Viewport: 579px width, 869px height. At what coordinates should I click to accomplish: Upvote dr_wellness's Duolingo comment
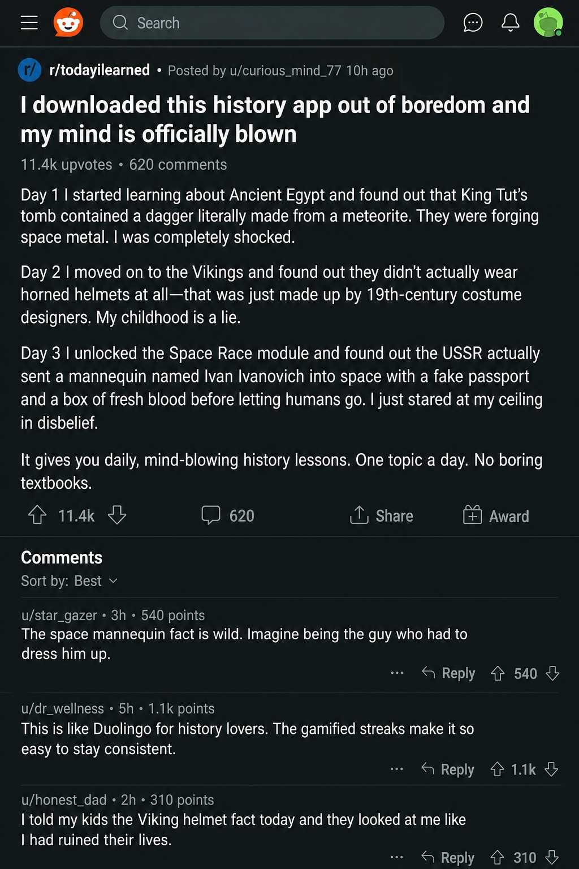[x=498, y=769]
